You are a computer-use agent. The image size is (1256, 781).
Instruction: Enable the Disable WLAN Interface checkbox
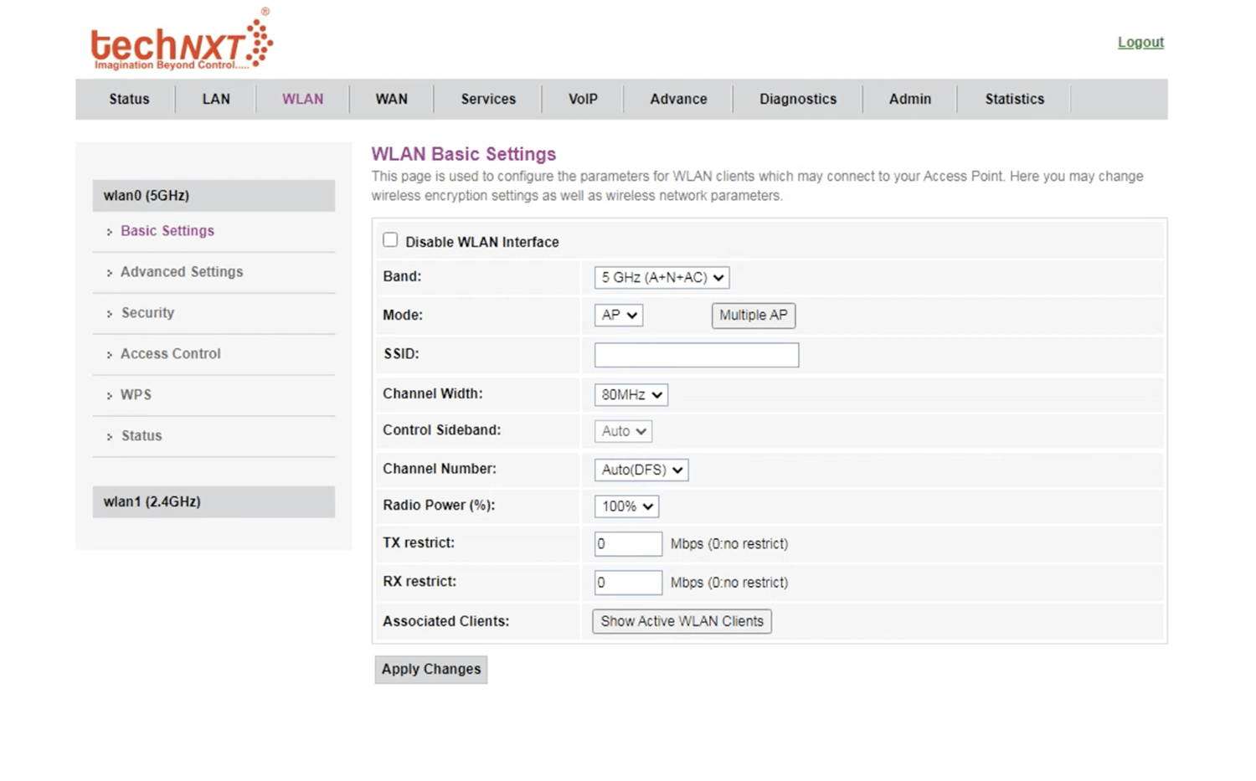[390, 240]
